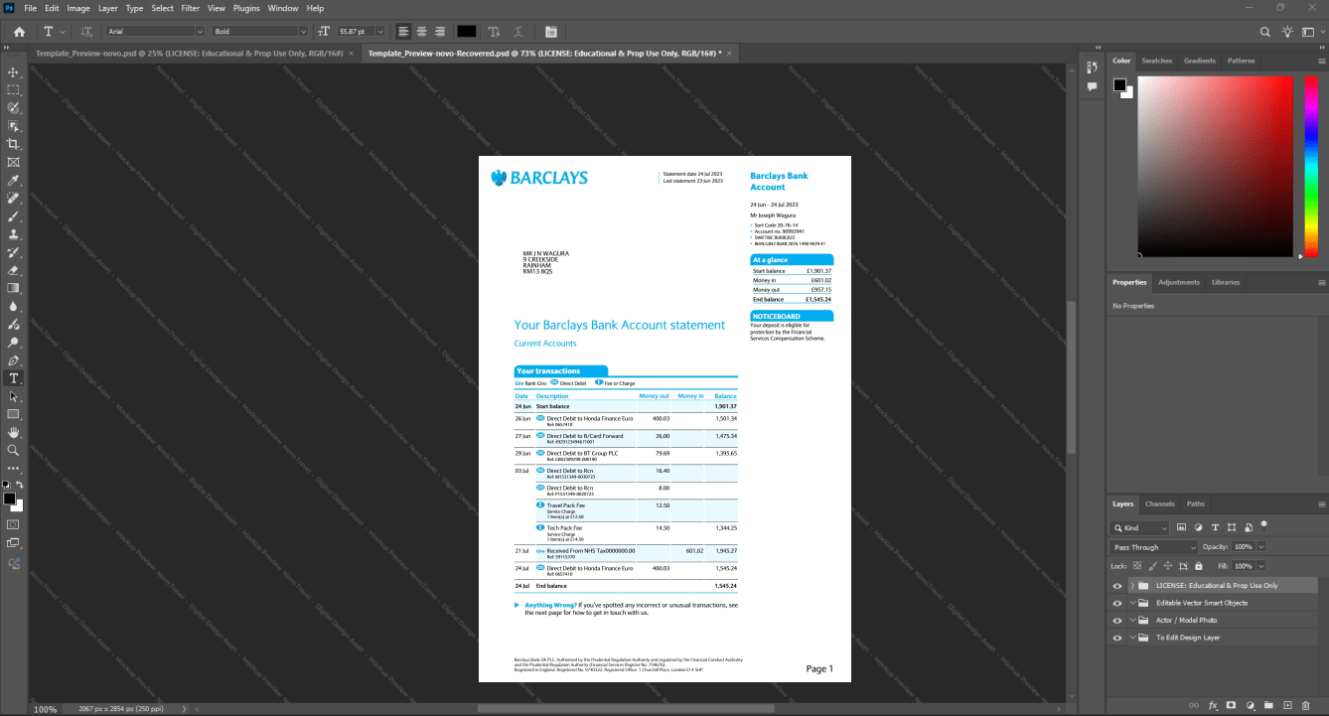The width and height of the screenshot is (1329, 716).
Task: Select the Hand tool
Action: [x=13, y=432]
